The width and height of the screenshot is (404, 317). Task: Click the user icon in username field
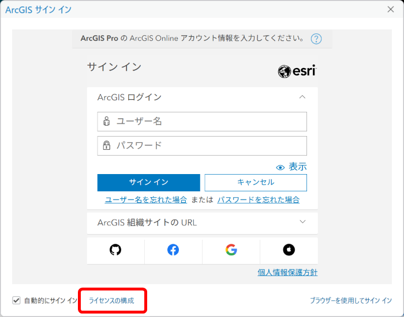(106, 122)
